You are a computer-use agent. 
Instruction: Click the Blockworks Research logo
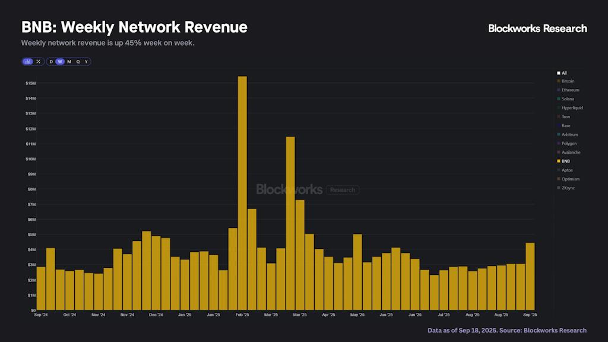pyautogui.click(x=537, y=28)
